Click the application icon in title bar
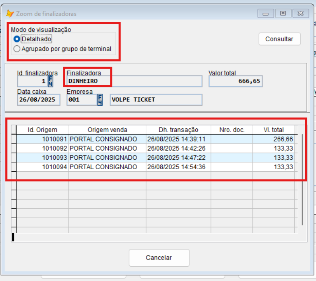 (10, 14)
